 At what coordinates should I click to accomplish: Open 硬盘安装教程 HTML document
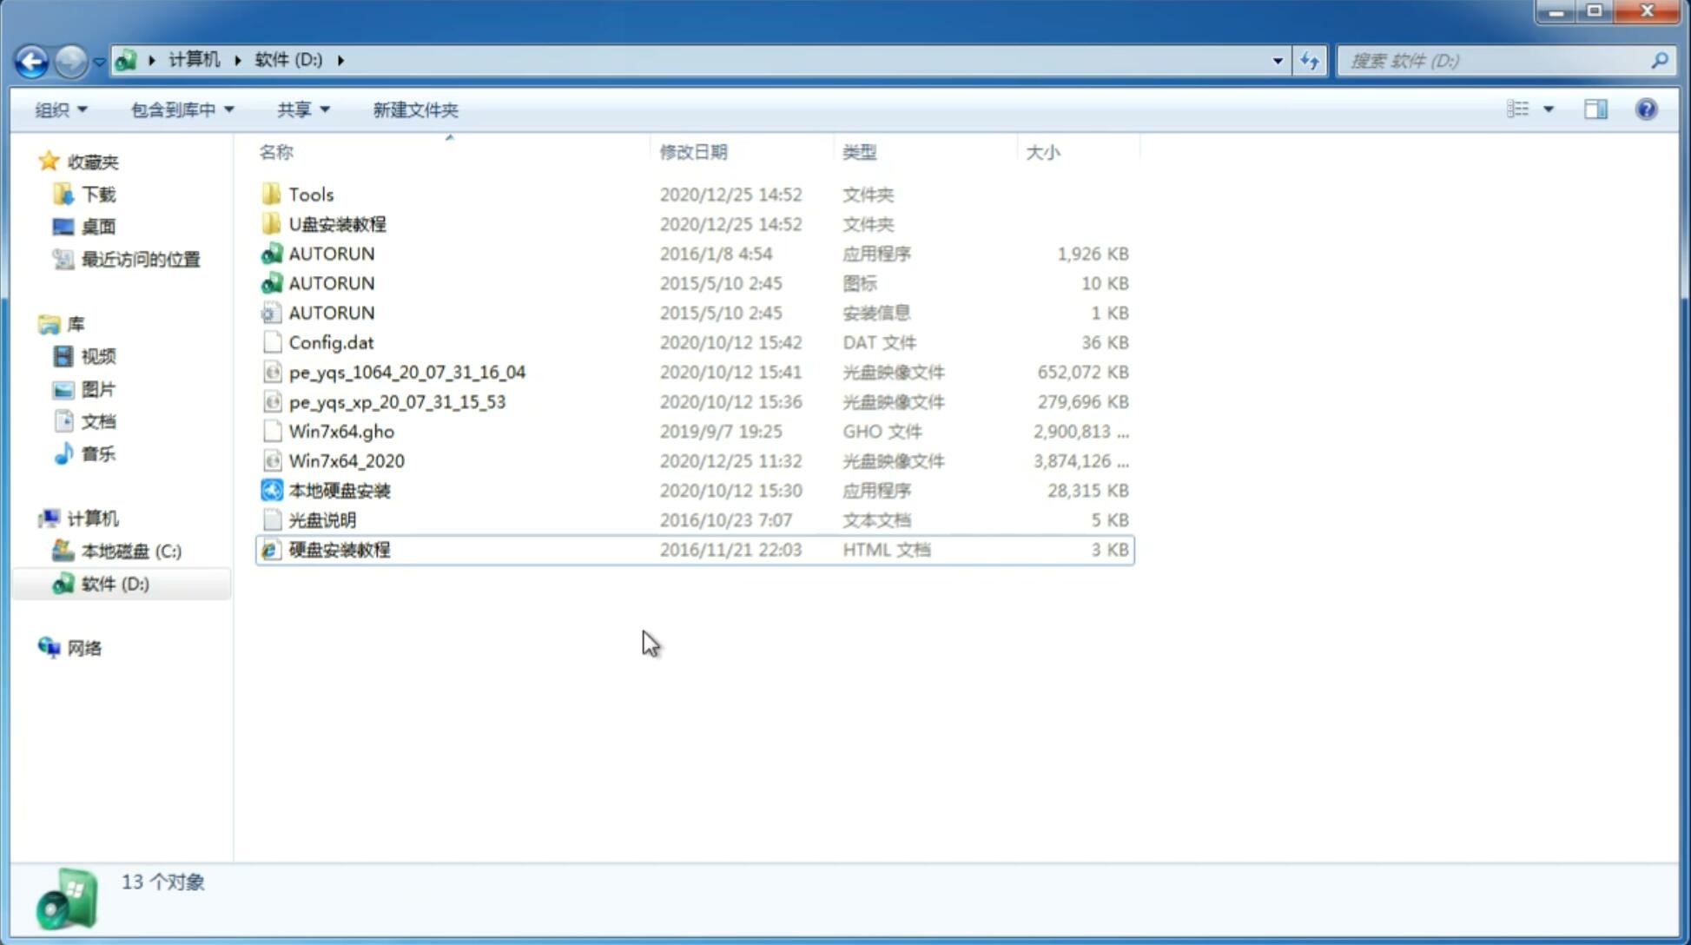pyautogui.click(x=339, y=549)
